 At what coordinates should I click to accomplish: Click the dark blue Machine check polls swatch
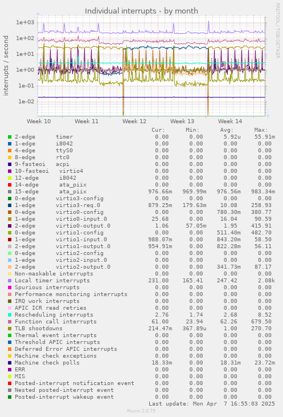pyautogui.click(x=10, y=363)
